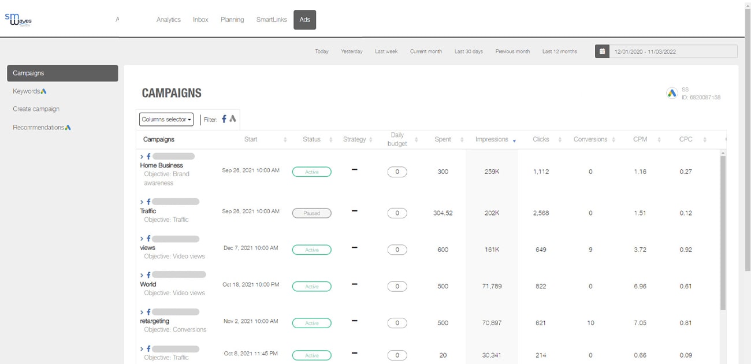The height and width of the screenshot is (364, 751).
Task: Toggle Active status of views campaign
Action: [x=311, y=250]
